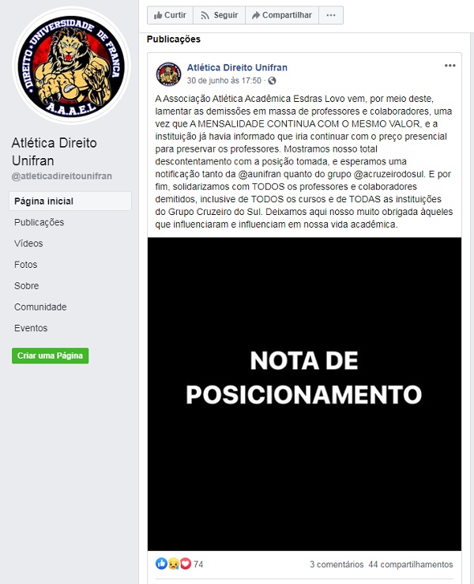Open Vídeos section
The height and width of the screenshot is (584, 474).
tap(28, 243)
